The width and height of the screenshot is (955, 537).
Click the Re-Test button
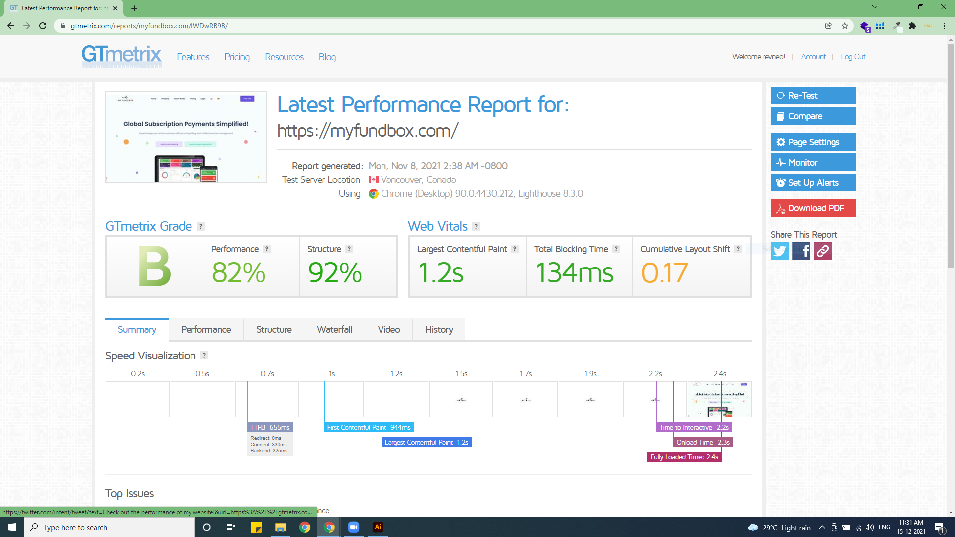pyautogui.click(x=813, y=95)
